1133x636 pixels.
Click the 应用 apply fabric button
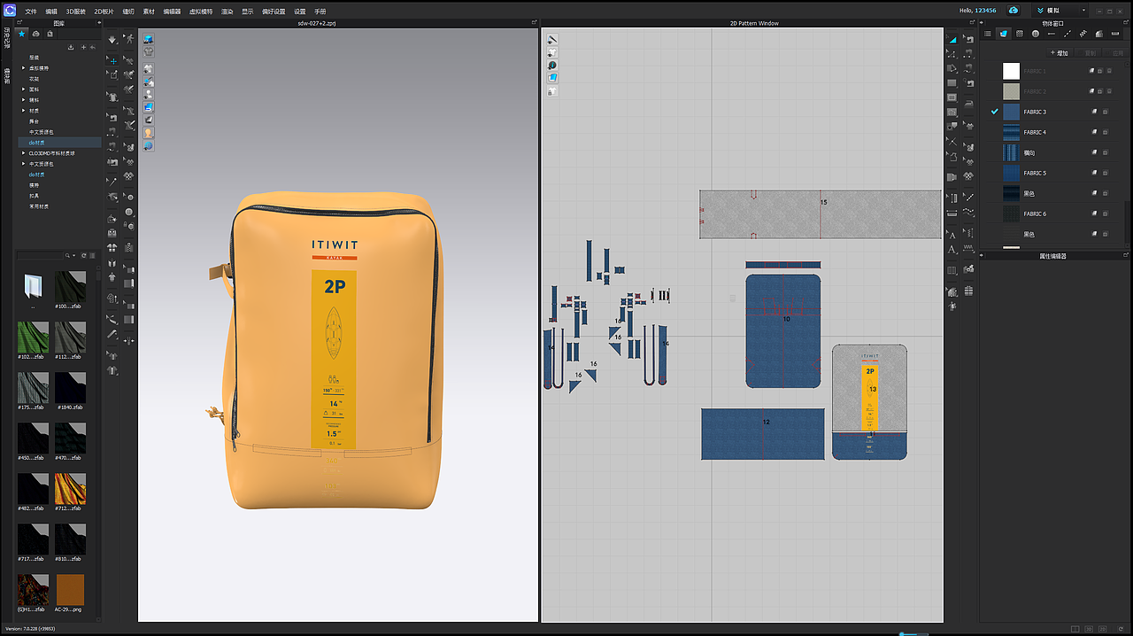coord(1117,53)
